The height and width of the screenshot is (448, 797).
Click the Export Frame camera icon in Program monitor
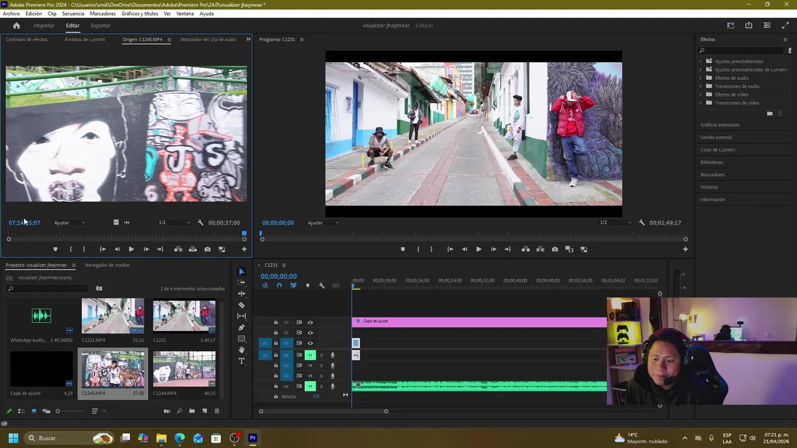tap(555, 250)
